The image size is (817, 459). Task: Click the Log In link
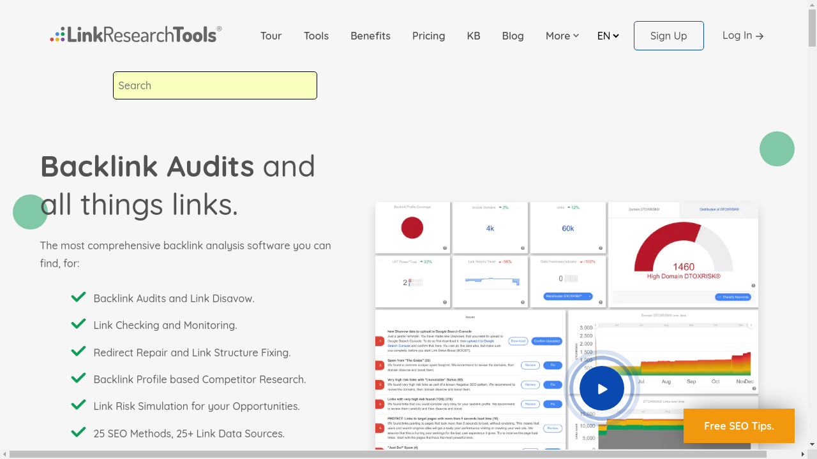pyautogui.click(x=742, y=36)
